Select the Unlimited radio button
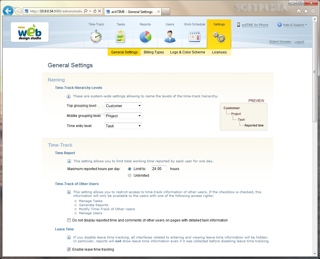This screenshot has height=259, width=320. [130, 176]
